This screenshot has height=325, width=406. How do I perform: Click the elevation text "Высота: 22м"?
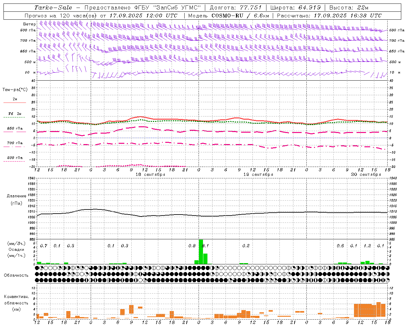(x=349, y=8)
